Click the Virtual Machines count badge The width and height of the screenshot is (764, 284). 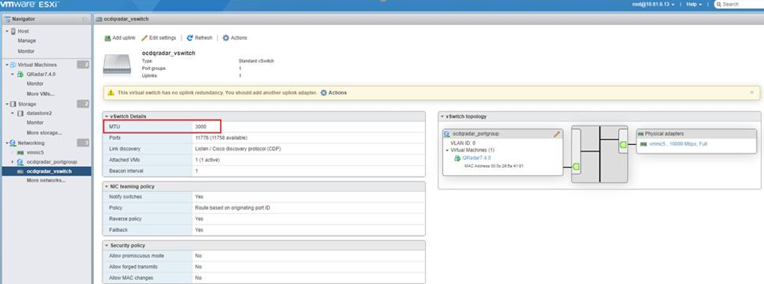[x=83, y=65]
